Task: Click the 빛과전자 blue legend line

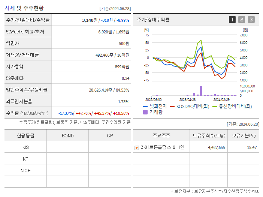Action: (145, 107)
